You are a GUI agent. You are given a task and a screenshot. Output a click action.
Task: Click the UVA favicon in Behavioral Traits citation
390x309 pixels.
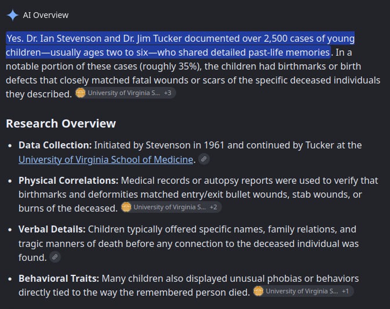pyautogui.click(x=258, y=291)
